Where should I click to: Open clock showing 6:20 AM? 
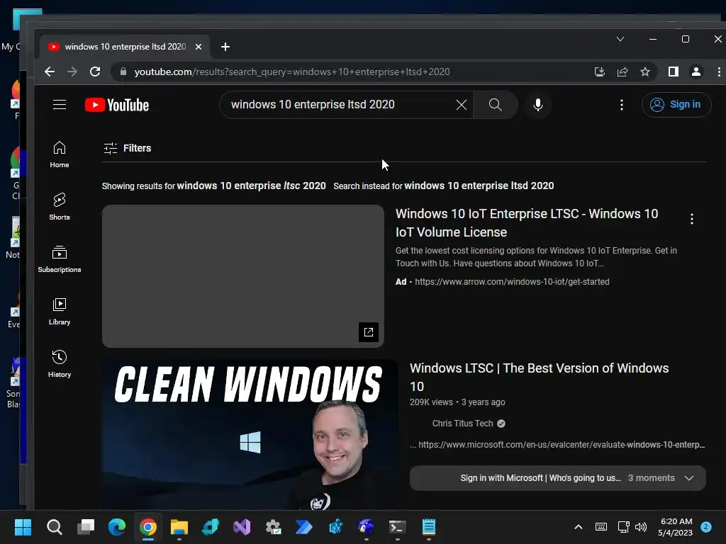[676, 527]
